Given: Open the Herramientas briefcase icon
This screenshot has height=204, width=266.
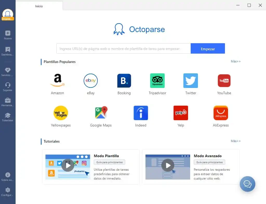Looking at the screenshot, I should (8, 100).
